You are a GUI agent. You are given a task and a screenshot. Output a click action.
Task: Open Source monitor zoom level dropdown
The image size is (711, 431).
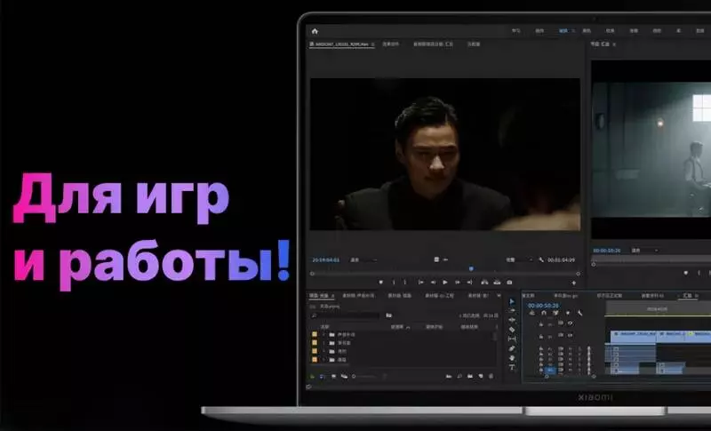364,259
